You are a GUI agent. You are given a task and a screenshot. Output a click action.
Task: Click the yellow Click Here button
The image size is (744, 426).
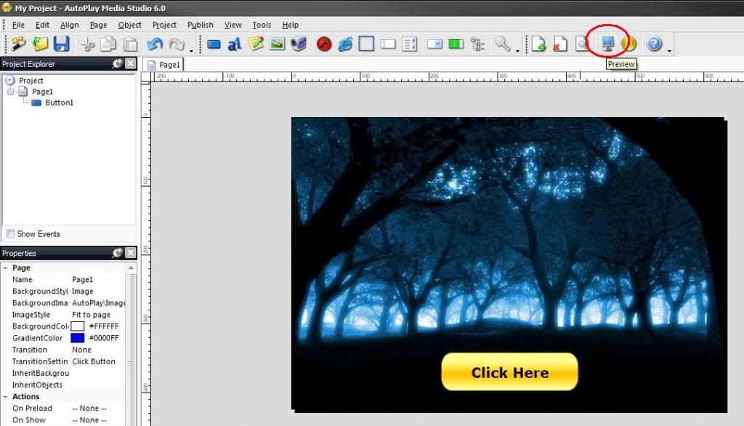tap(509, 372)
